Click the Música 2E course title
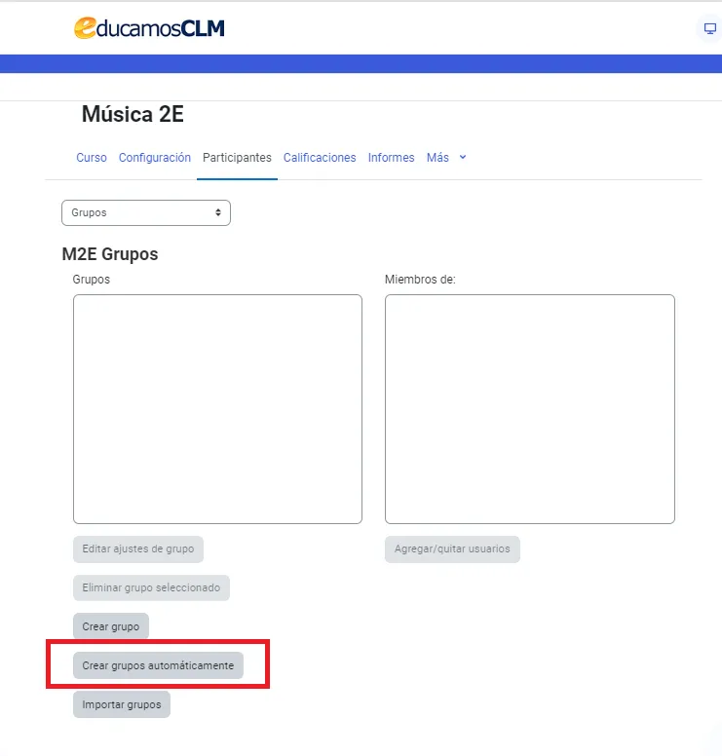Viewport: 722px width, 756px height. coord(133,115)
